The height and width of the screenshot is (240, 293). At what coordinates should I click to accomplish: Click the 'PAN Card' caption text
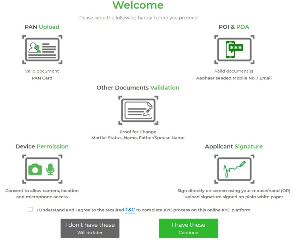(x=42, y=78)
